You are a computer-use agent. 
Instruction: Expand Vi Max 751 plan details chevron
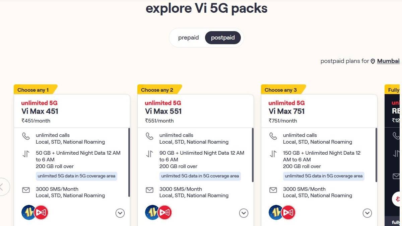(x=367, y=213)
